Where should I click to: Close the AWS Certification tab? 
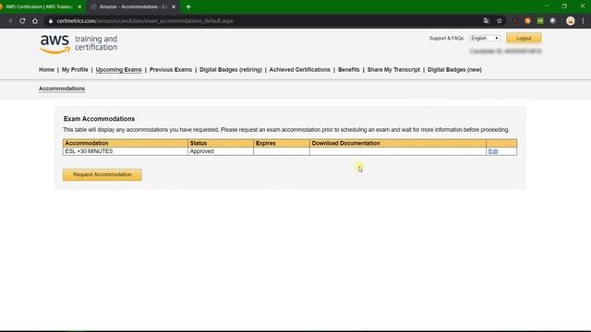[79, 6]
